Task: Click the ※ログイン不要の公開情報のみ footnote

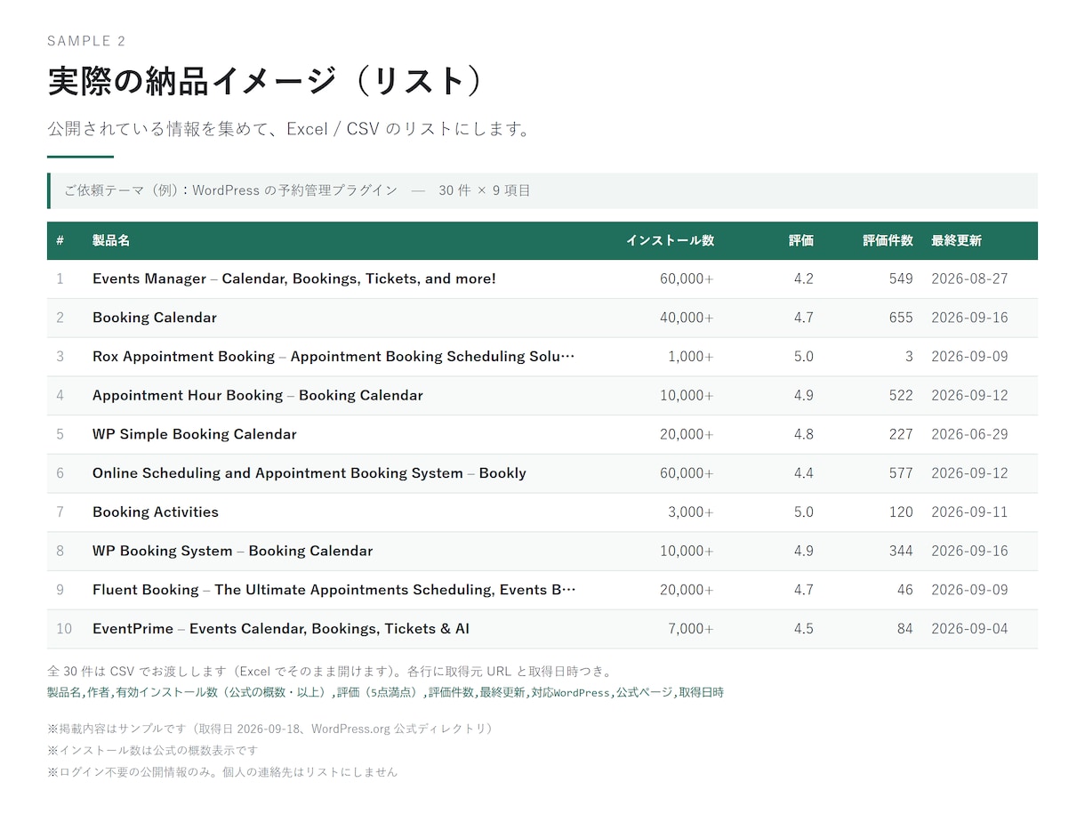Action: (x=222, y=772)
